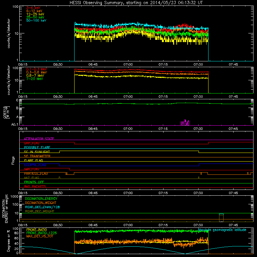Click the B level label on the GOES axis

click(17, 108)
